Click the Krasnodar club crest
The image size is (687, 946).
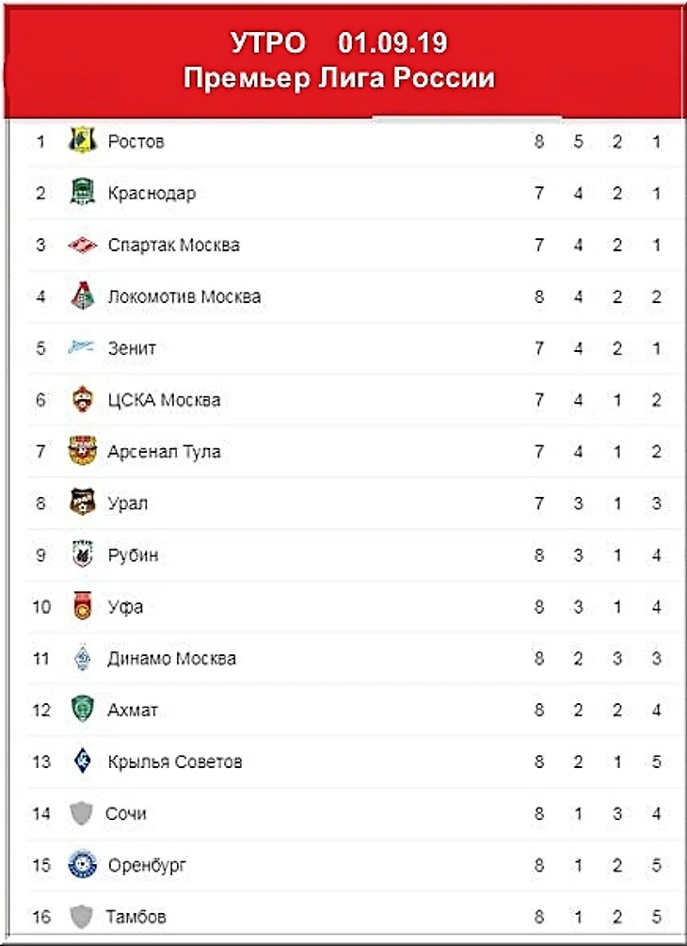83,193
